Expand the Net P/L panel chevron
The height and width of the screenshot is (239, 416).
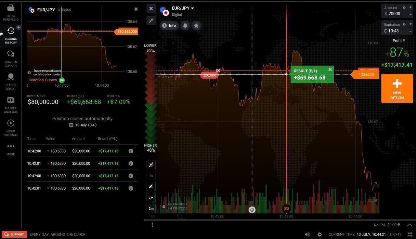[x=409, y=225]
